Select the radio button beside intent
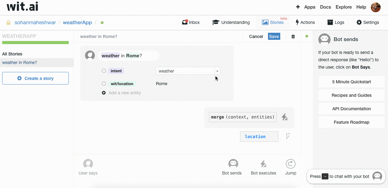The width and height of the screenshot is (388, 188). click(x=104, y=71)
